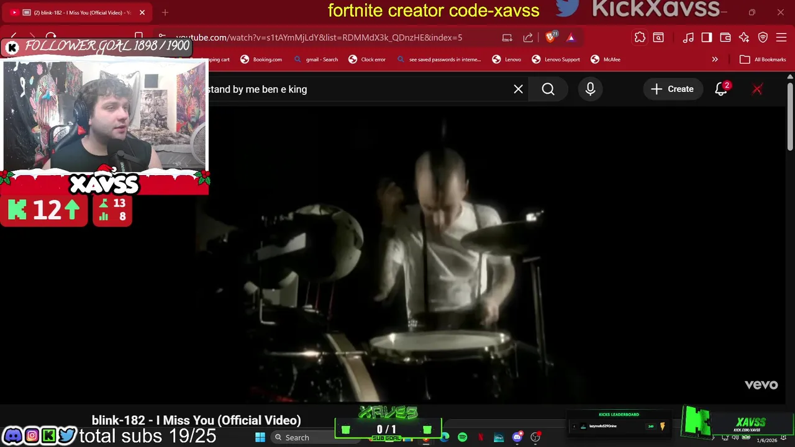Open the Brave Shields lion icon
This screenshot has height=447, width=795.
(551, 37)
